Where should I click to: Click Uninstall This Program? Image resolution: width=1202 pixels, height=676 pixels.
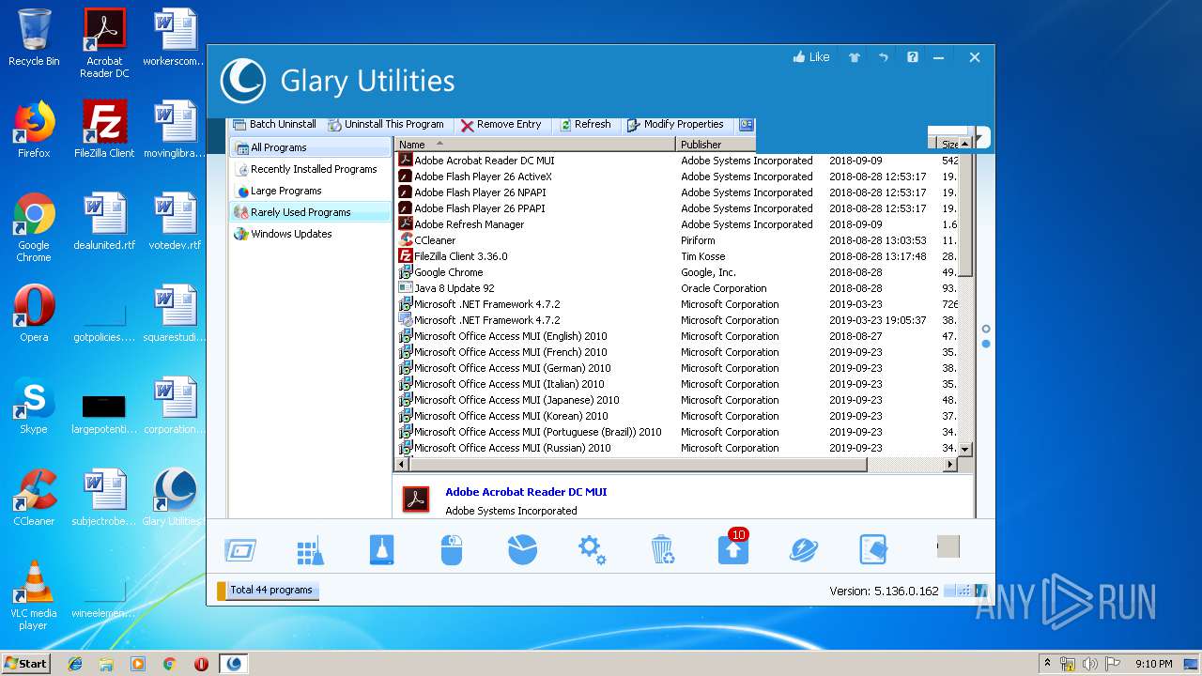tap(386, 124)
